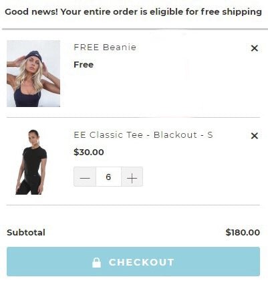The height and width of the screenshot is (287, 268).
Task: Click the free shipping eligibility message
Action: pyautogui.click(x=133, y=12)
